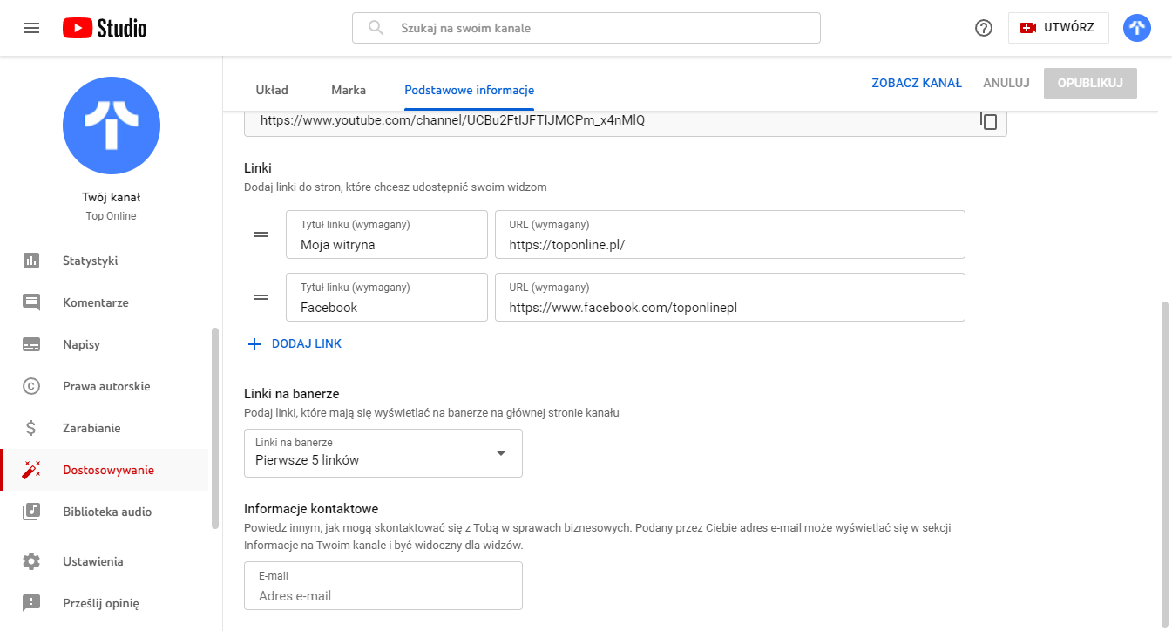
Task: Copy the channel URL with copy icon
Action: (x=988, y=121)
